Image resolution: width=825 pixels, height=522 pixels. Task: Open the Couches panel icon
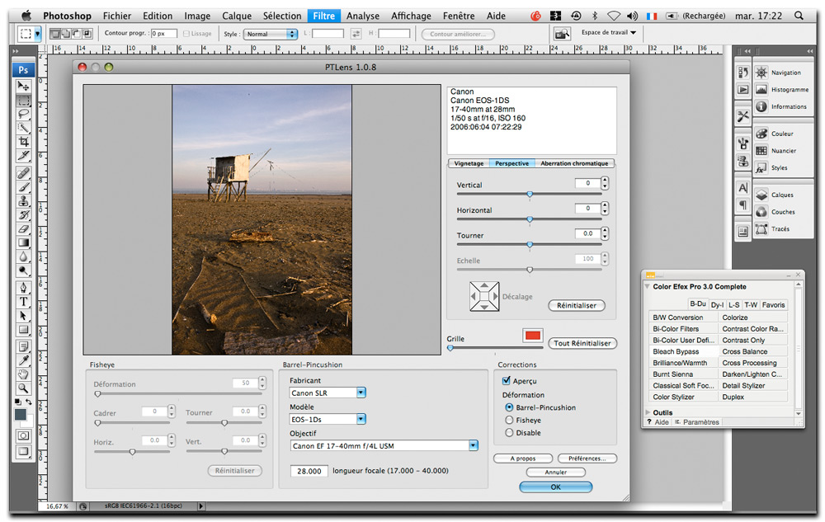click(x=761, y=212)
